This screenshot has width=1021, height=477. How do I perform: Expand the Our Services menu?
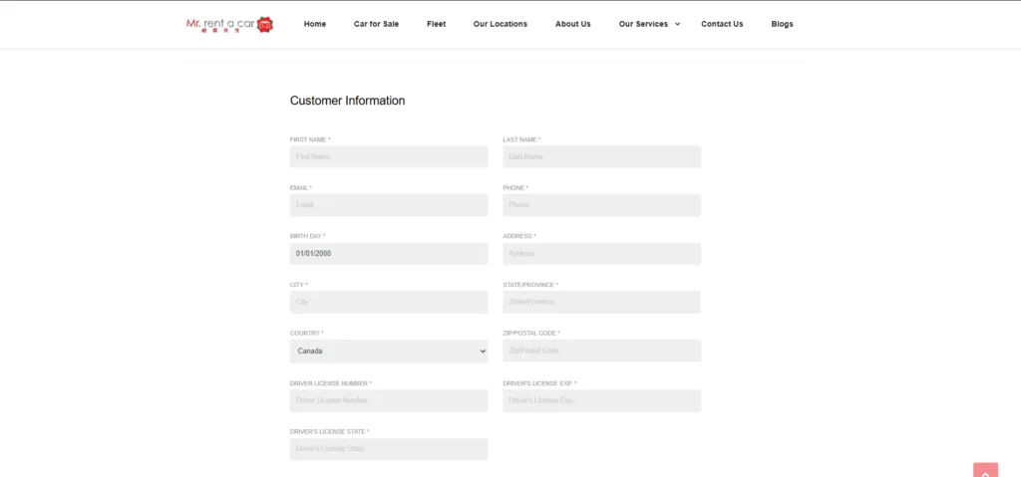pos(643,24)
